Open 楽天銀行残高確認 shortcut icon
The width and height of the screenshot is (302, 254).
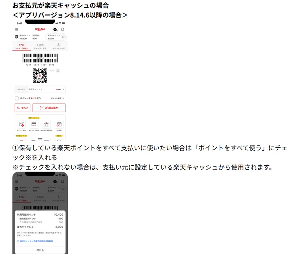[46, 124]
